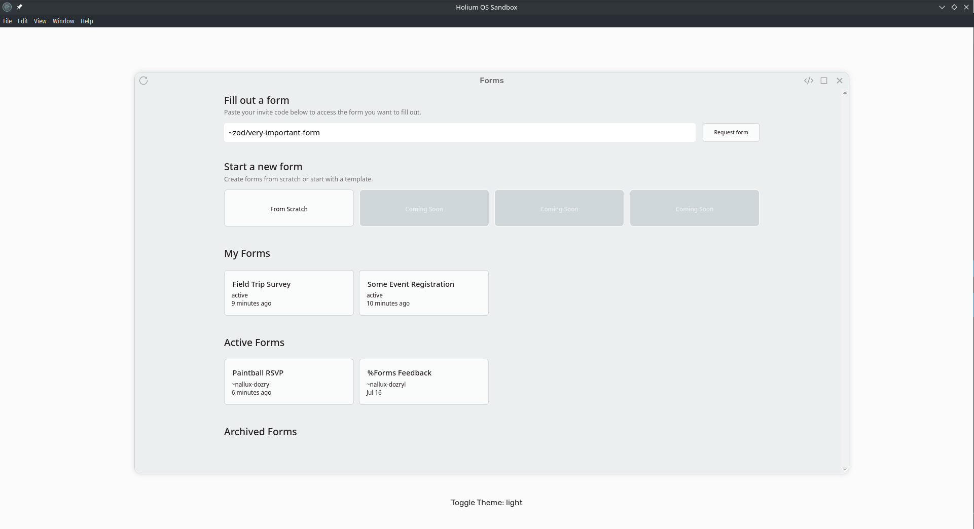
Task: Click the diamond icon in the title bar
Action: click(955, 7)
